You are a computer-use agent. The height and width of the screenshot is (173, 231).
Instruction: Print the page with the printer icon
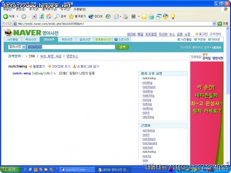pos(126,16)
